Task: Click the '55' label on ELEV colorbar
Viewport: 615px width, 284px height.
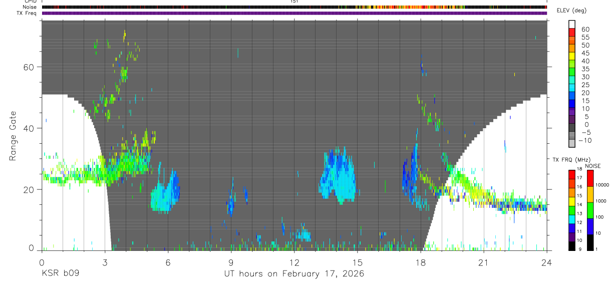Action: click(584, 37)
